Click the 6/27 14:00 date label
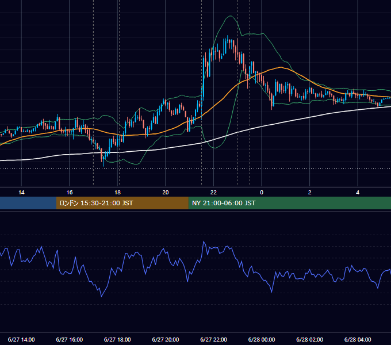Screen dimensions: 391x345 [x=21, y=339]
